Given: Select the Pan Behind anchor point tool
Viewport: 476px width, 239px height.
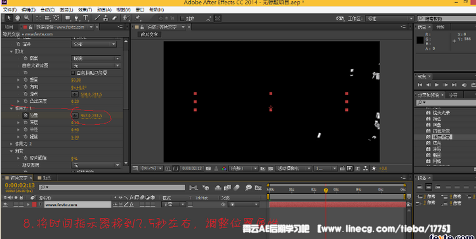Looking at the screenshot, I should (56, 18).
